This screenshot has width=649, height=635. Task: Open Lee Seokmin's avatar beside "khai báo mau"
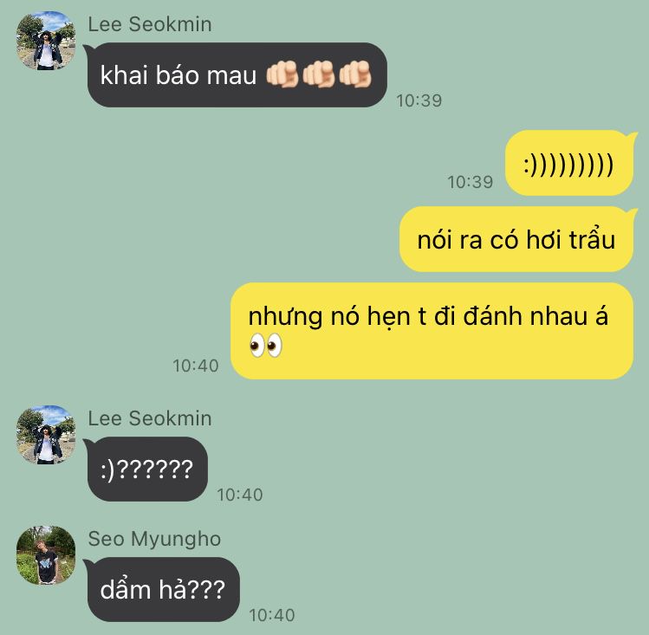pos(46,41)
